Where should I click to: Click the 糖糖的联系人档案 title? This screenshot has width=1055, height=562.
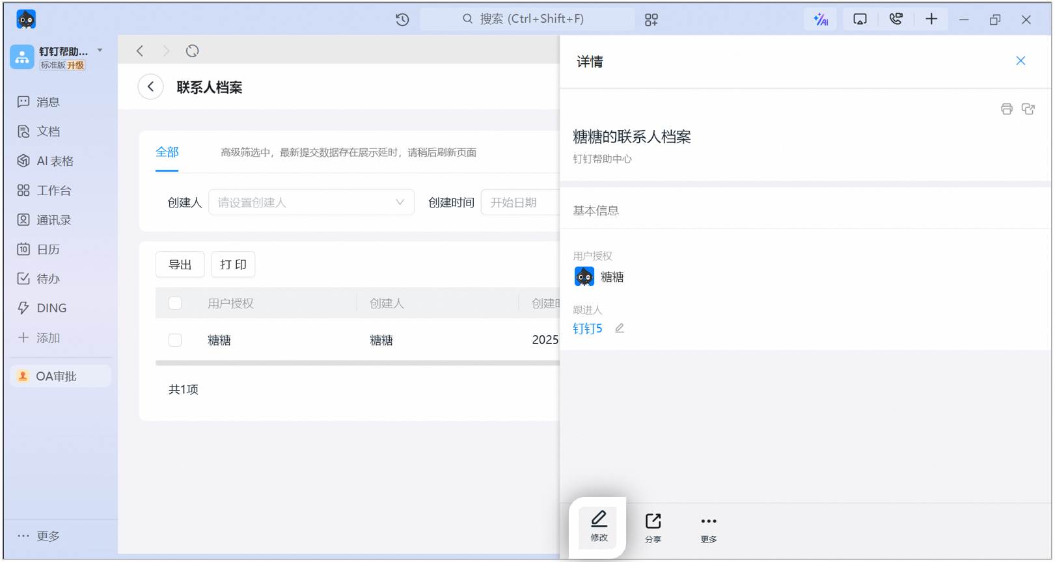[632, 137]
